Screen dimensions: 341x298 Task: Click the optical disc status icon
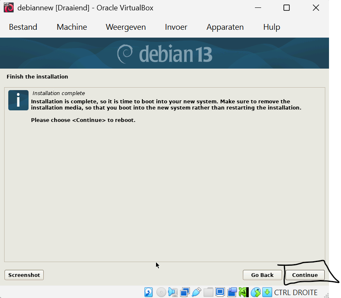pos(161,292)
